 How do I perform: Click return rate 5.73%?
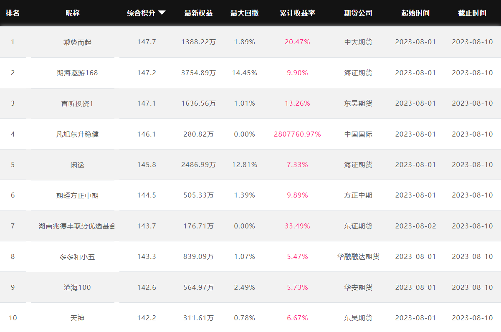click(x=297, y=287)
